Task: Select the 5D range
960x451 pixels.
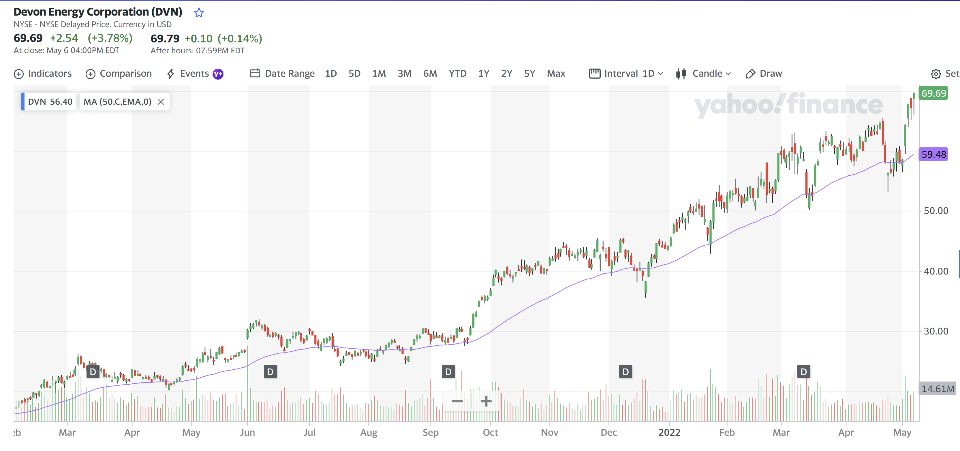Action: [354, 74]
